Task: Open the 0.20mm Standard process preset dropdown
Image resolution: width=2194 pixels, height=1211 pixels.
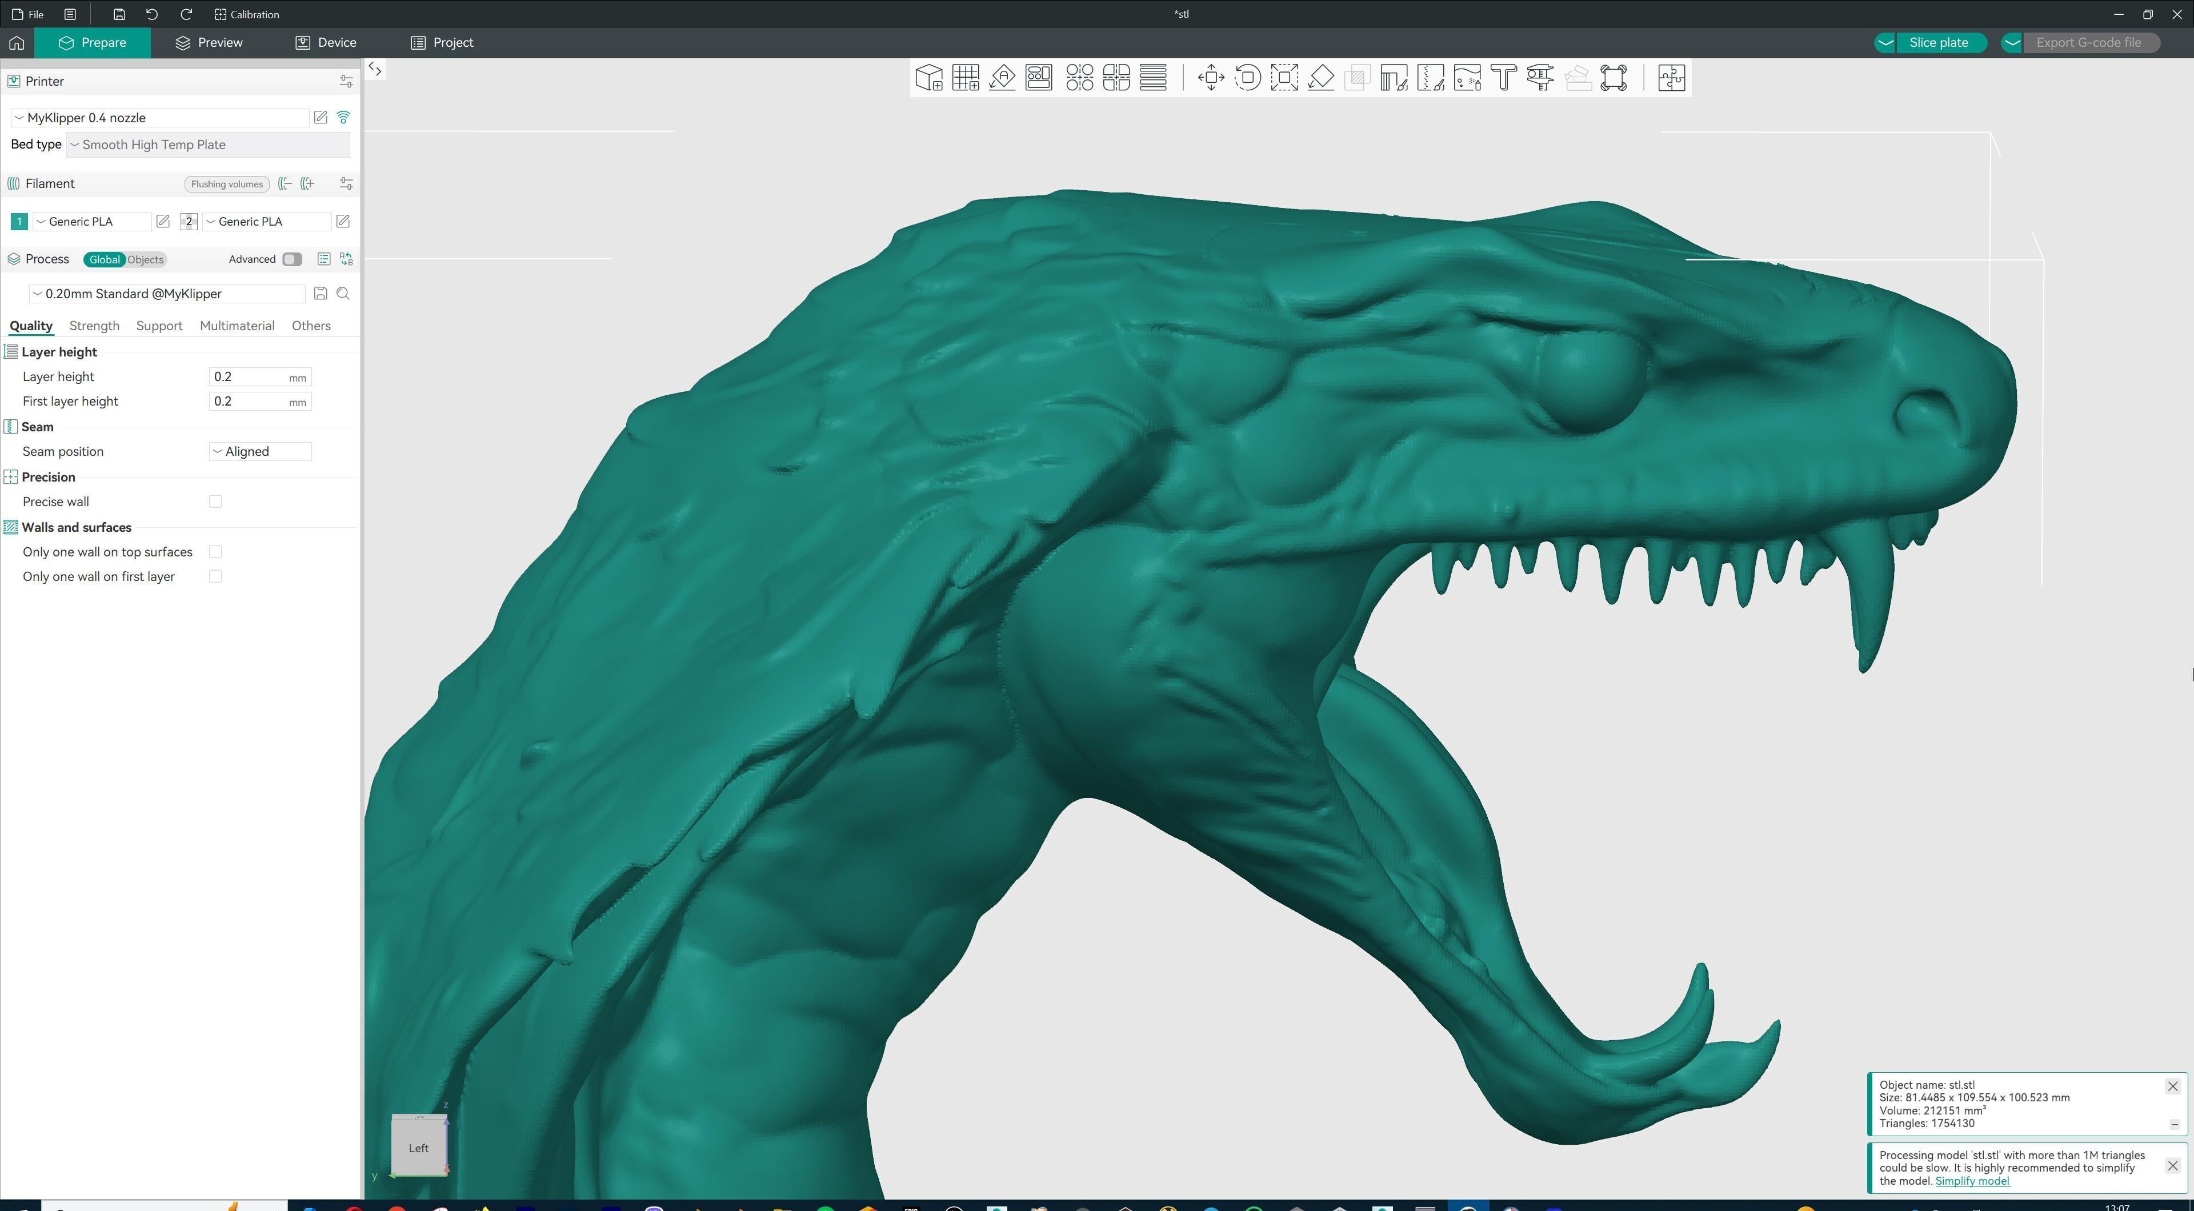Action: [167, 294]
